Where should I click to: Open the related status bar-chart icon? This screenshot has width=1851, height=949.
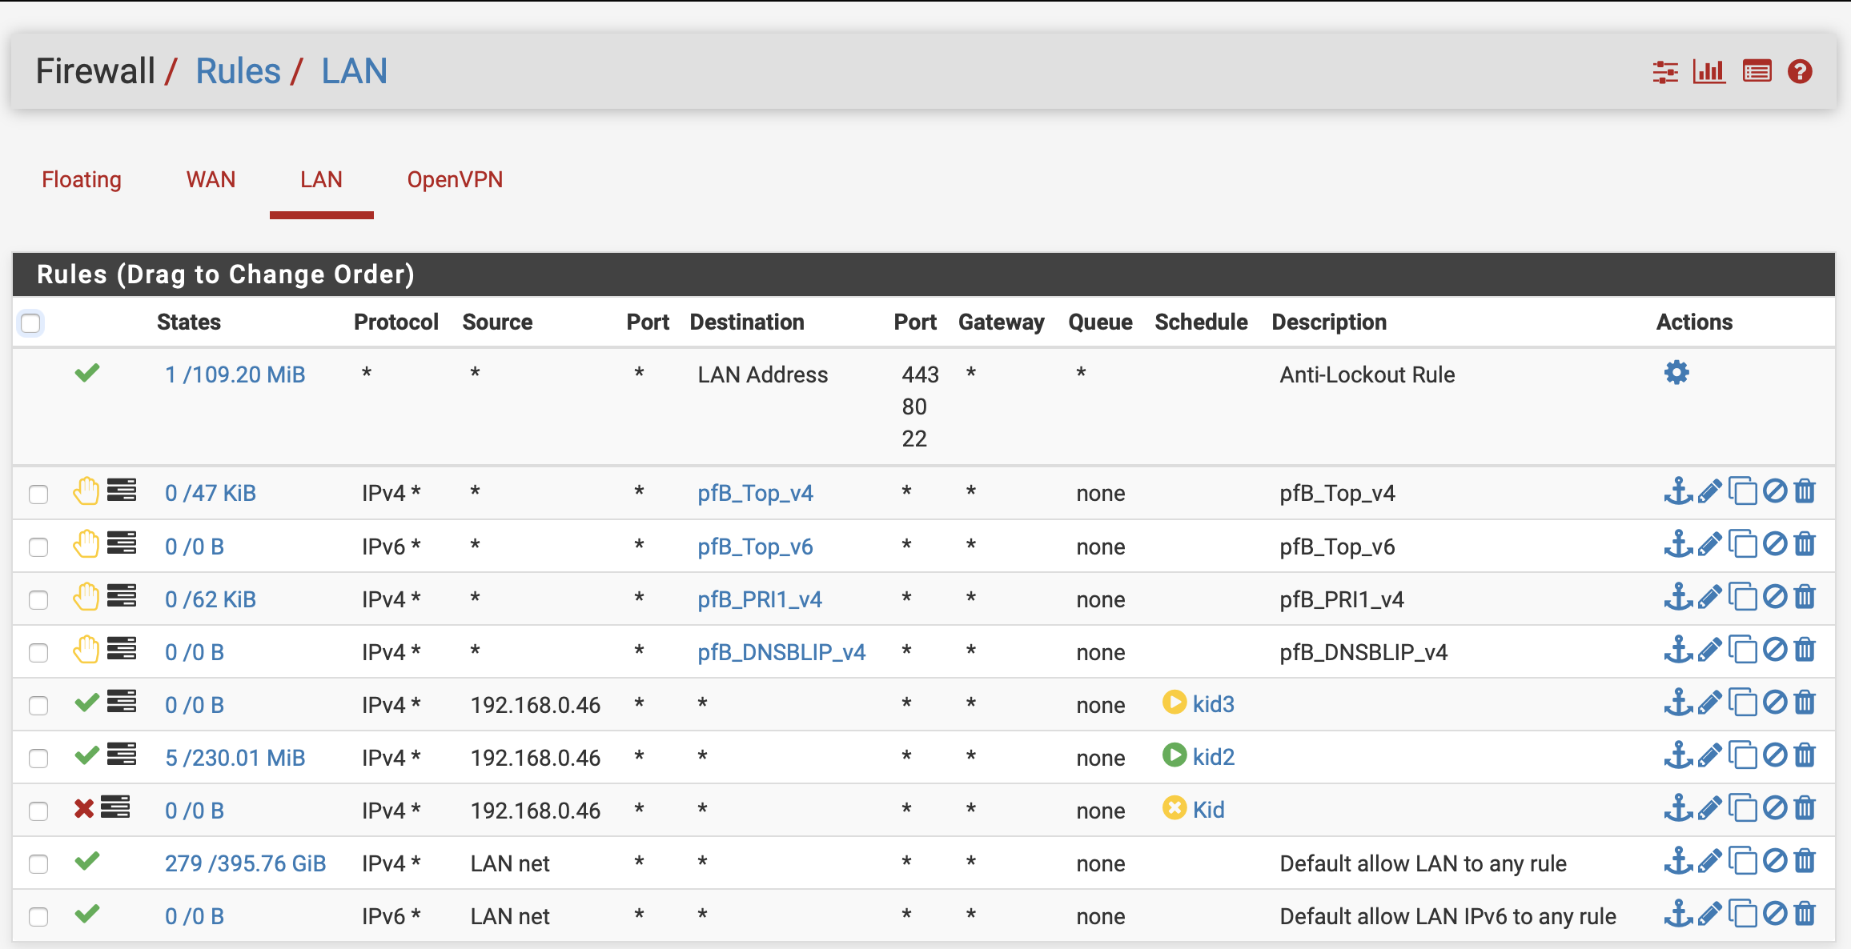[x=1709, y=72]
